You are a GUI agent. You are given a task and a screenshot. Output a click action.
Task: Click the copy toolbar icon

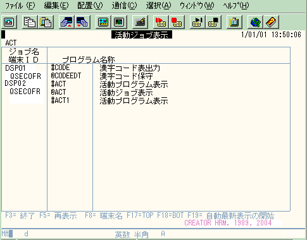coord(30,22)
